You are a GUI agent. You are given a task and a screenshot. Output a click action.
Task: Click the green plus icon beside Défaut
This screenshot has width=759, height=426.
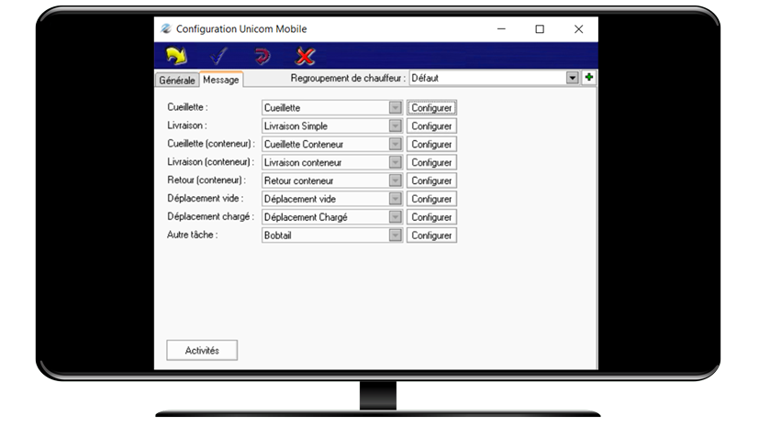pos(588,77)
